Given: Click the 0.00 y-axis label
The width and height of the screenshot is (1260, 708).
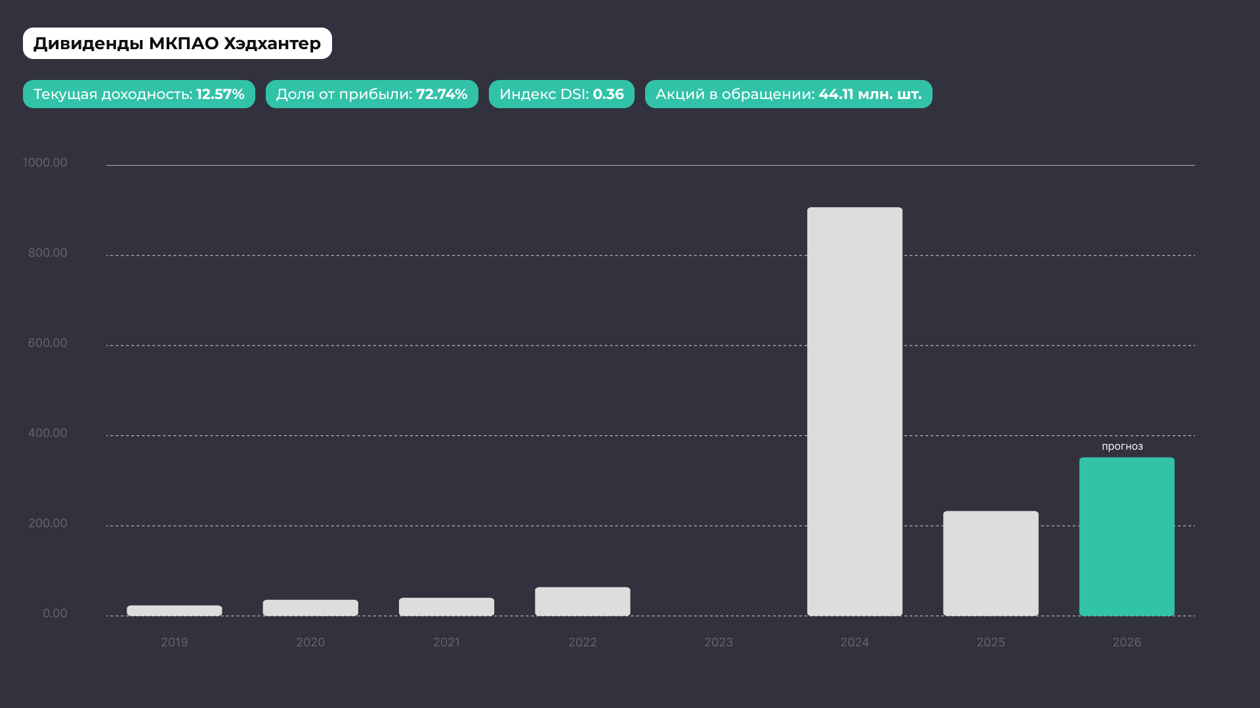Looking at the screenshot, I should coord(54,614).
